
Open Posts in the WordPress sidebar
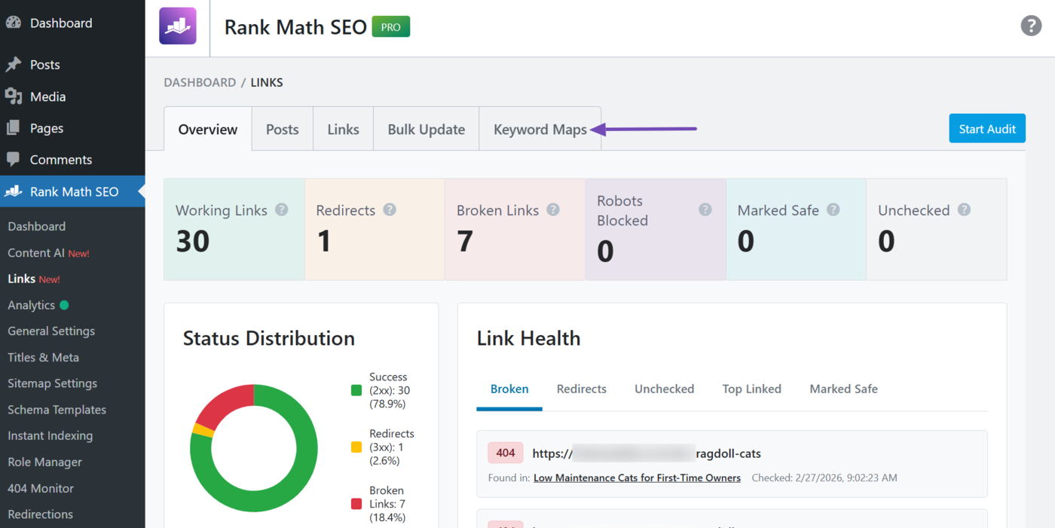point(44,65)
